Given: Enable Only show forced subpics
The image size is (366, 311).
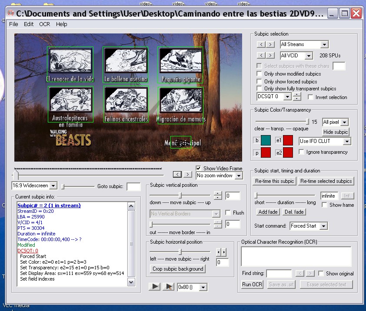Looking at the screenshot, I should coord(260,81).
